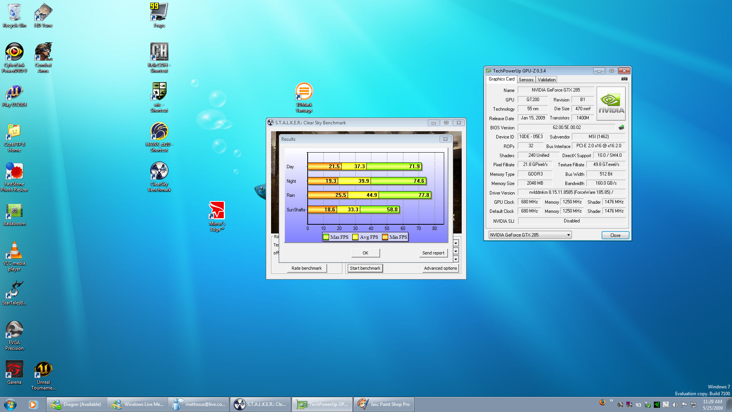The width and height of the screenshot is (732, 412).
Task: Launch HD Tune from the desktop
Action: coord(43,15)
